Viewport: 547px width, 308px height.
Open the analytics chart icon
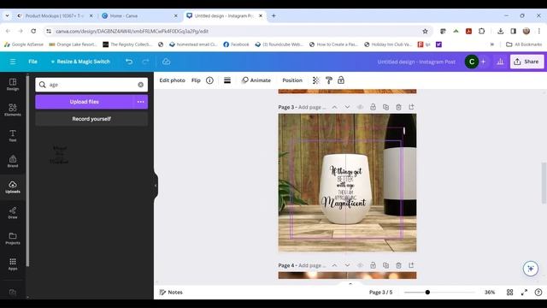tap(500, 62)
